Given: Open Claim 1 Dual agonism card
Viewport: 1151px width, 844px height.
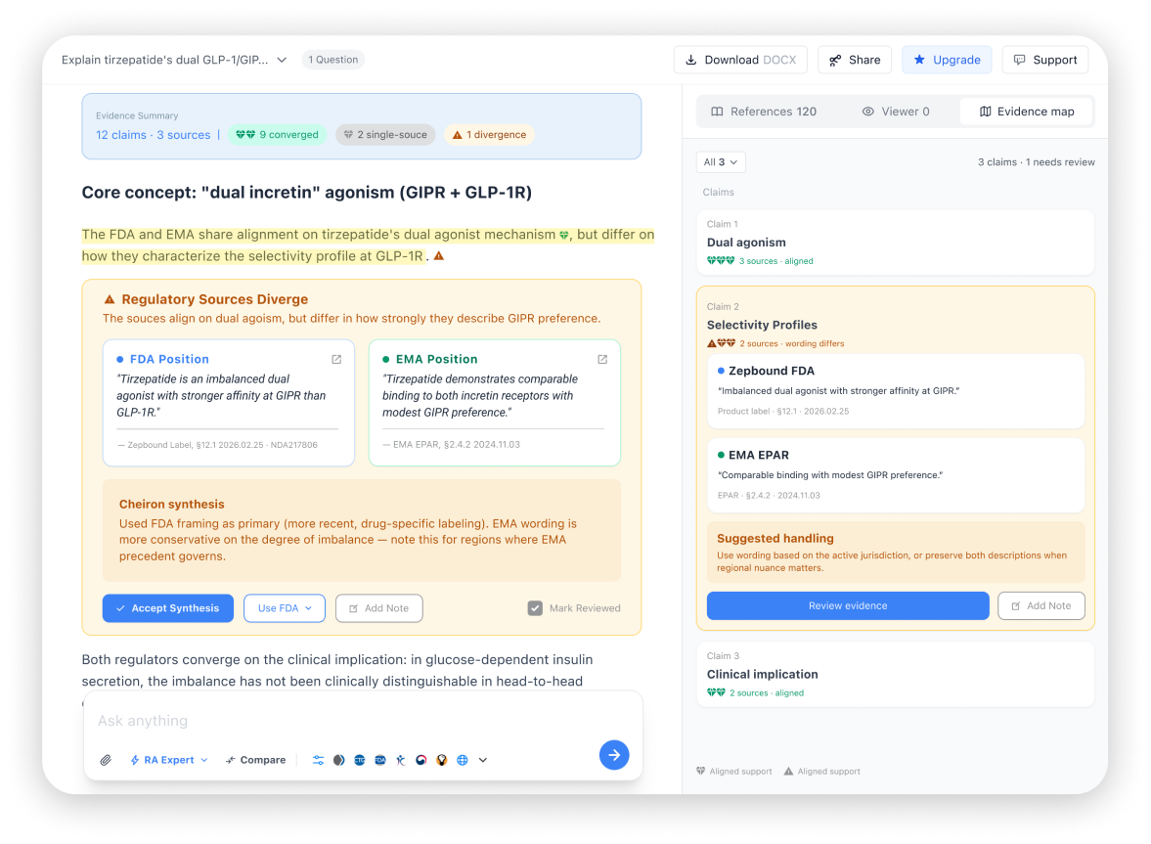Looking at the screenshot, I should coord(895,243).
